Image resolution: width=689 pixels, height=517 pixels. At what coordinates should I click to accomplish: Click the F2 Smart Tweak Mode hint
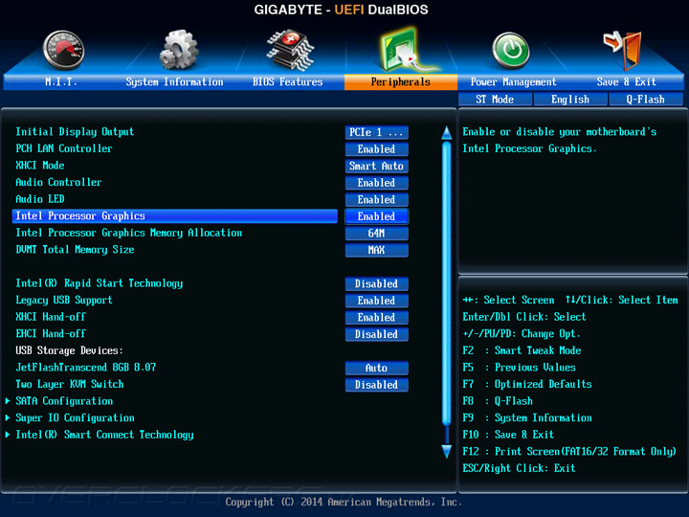point(522,350)
